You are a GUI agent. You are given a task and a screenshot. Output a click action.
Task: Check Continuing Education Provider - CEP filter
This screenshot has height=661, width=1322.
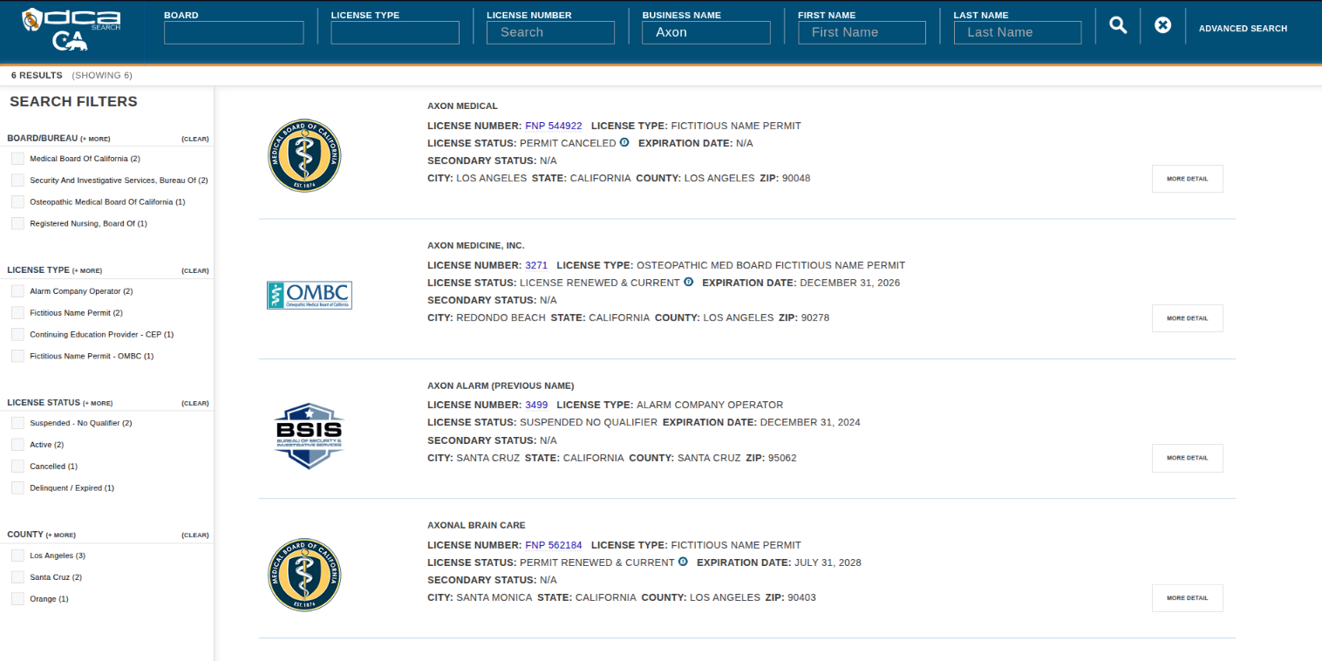(17, 335)
